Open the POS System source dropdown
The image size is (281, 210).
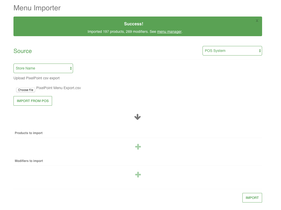232,51
